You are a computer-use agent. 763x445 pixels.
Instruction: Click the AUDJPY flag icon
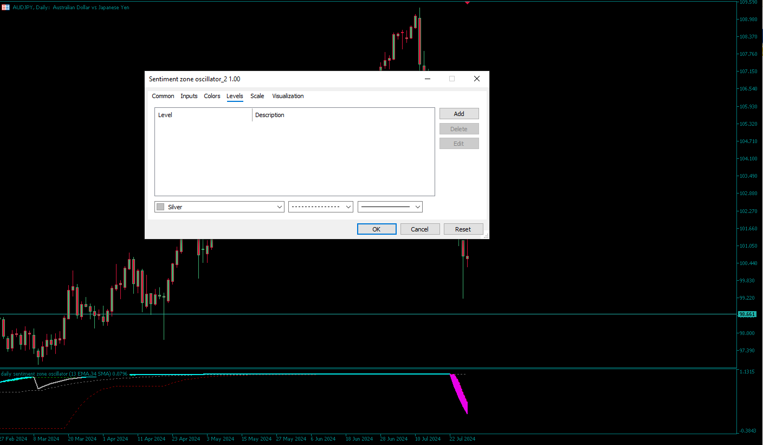[x=5, y=7]
